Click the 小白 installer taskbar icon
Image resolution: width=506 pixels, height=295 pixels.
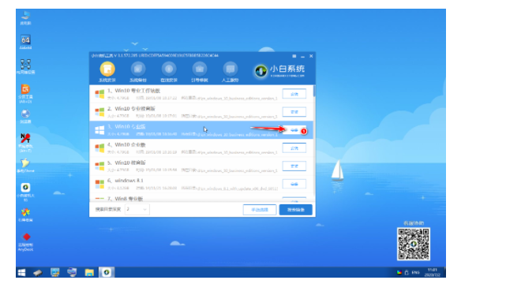point(107,272)
